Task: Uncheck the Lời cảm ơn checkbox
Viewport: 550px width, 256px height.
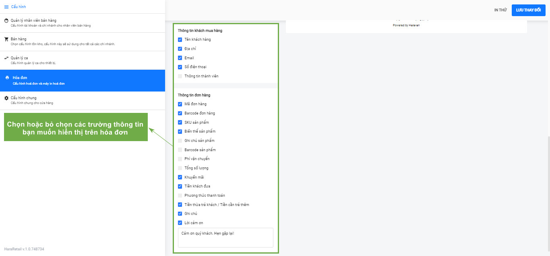Action: pyautogui.click(x=180, y=223)
